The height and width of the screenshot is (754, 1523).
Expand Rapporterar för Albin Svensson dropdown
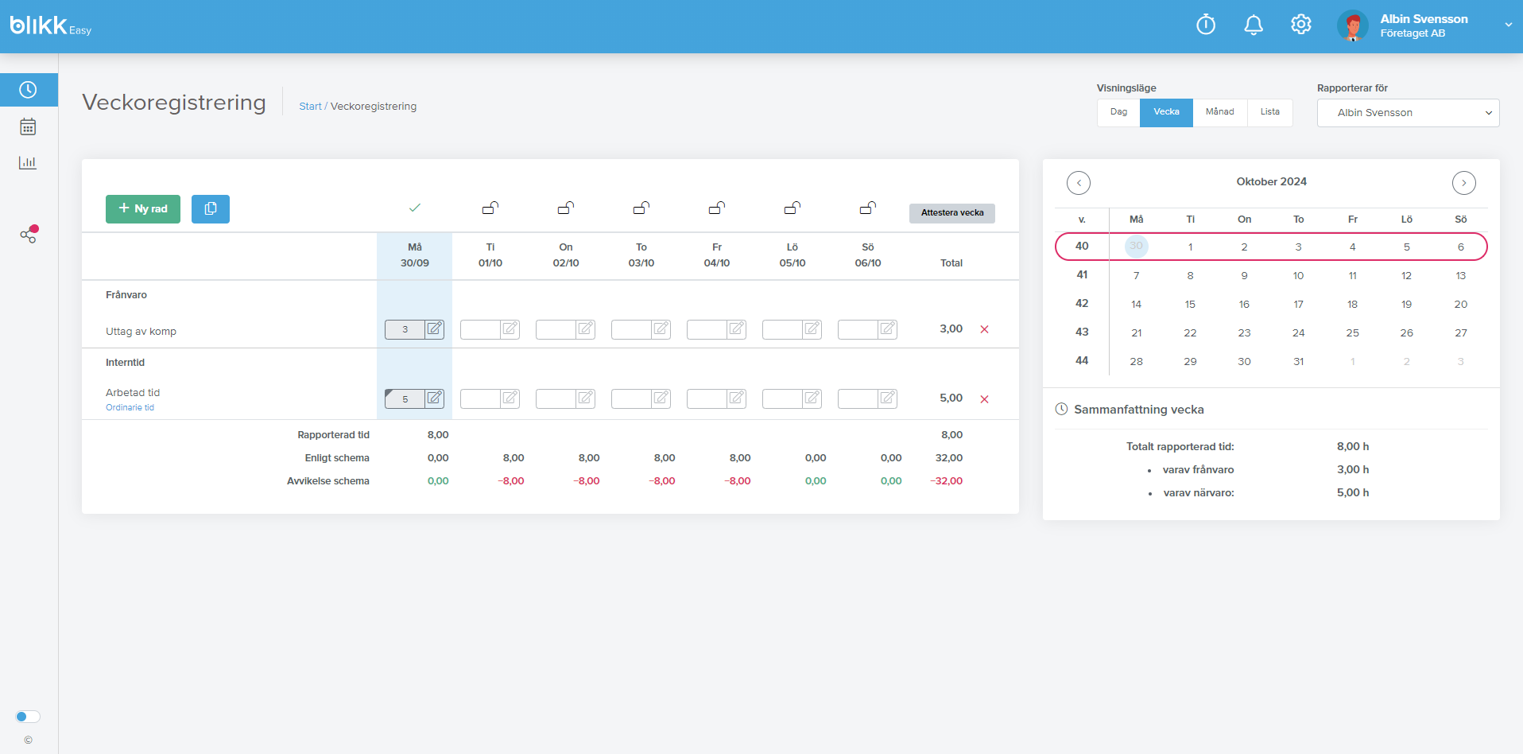1408,113
